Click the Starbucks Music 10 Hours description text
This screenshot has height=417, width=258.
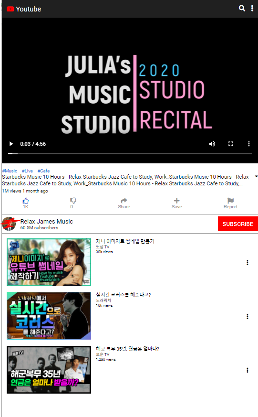tap(125, 180)
